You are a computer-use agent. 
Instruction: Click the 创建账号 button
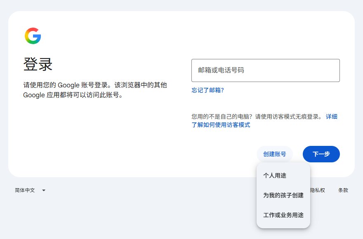click(275, 154)
